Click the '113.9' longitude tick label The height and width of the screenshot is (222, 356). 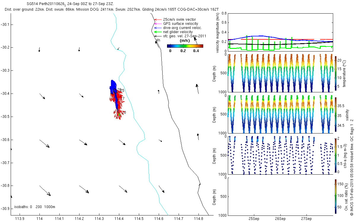pyautogui.click(x=20, y=219)
